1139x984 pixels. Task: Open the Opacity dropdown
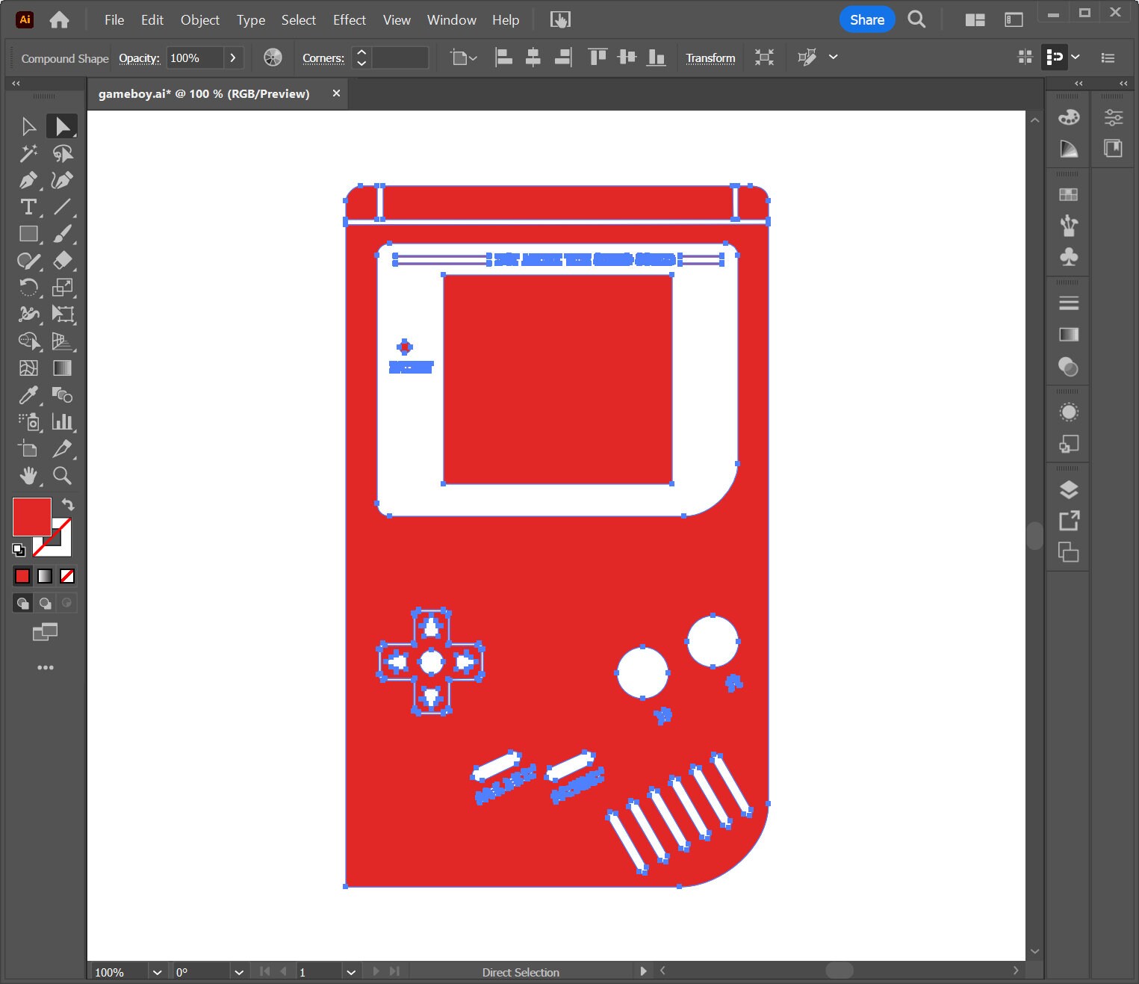click(x=232, y=58)
